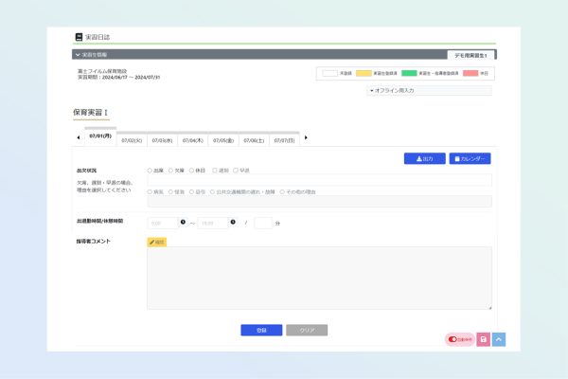Image resolution: width=568 pixels, height=379 pixels.
Task: Click the blue scroll-to-top arrow
Action: (499, 339)
